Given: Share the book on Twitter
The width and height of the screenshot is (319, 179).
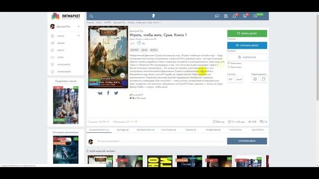Looking at the screenshot, I should pyautogui.click(x=116, y=93).
